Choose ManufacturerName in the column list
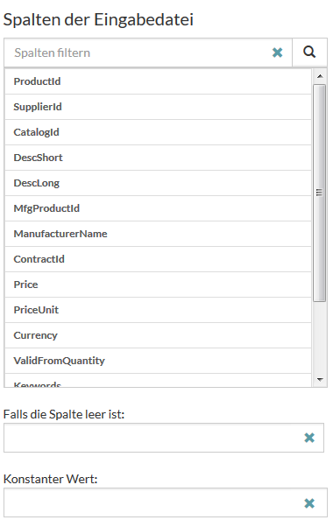The height and width of the screenshot is (520, 333). coord(158,234)
